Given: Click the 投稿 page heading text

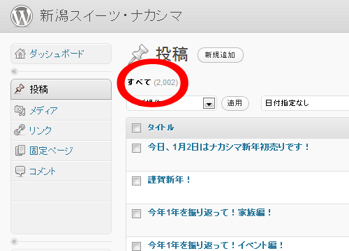Looking at the screenshot, I should coord(172,54).
